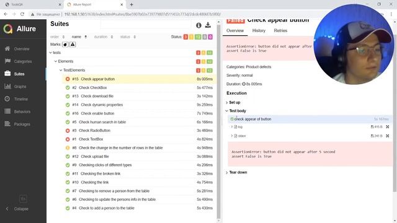Switch to the Retries tab

click(x=280, y=30)
